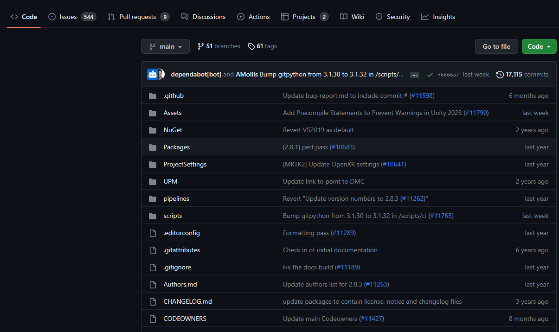The height and width of the screenshot is (332, 559).
Task: Open the Security tab
Action: click(392, 17)
